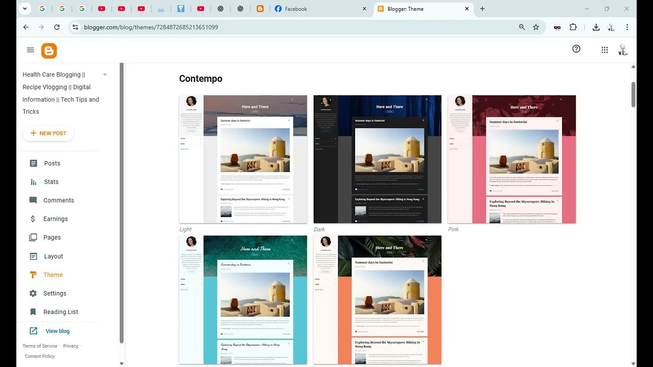Click the main page vertical scrollbar thumb

point(634,94)
